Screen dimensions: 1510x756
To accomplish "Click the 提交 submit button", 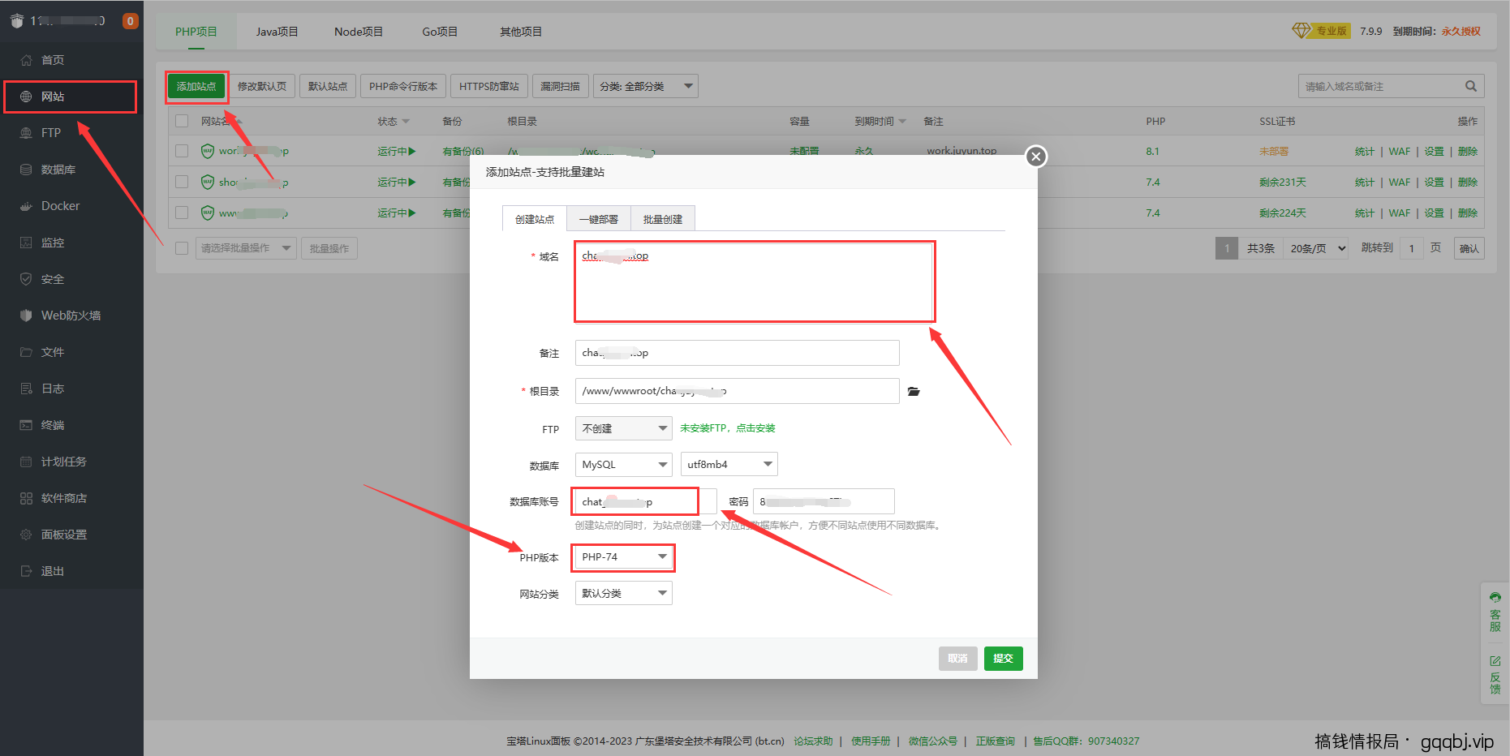I will [x=1003, y=658].
